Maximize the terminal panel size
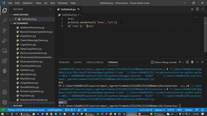207x116 pixels. 197,62
